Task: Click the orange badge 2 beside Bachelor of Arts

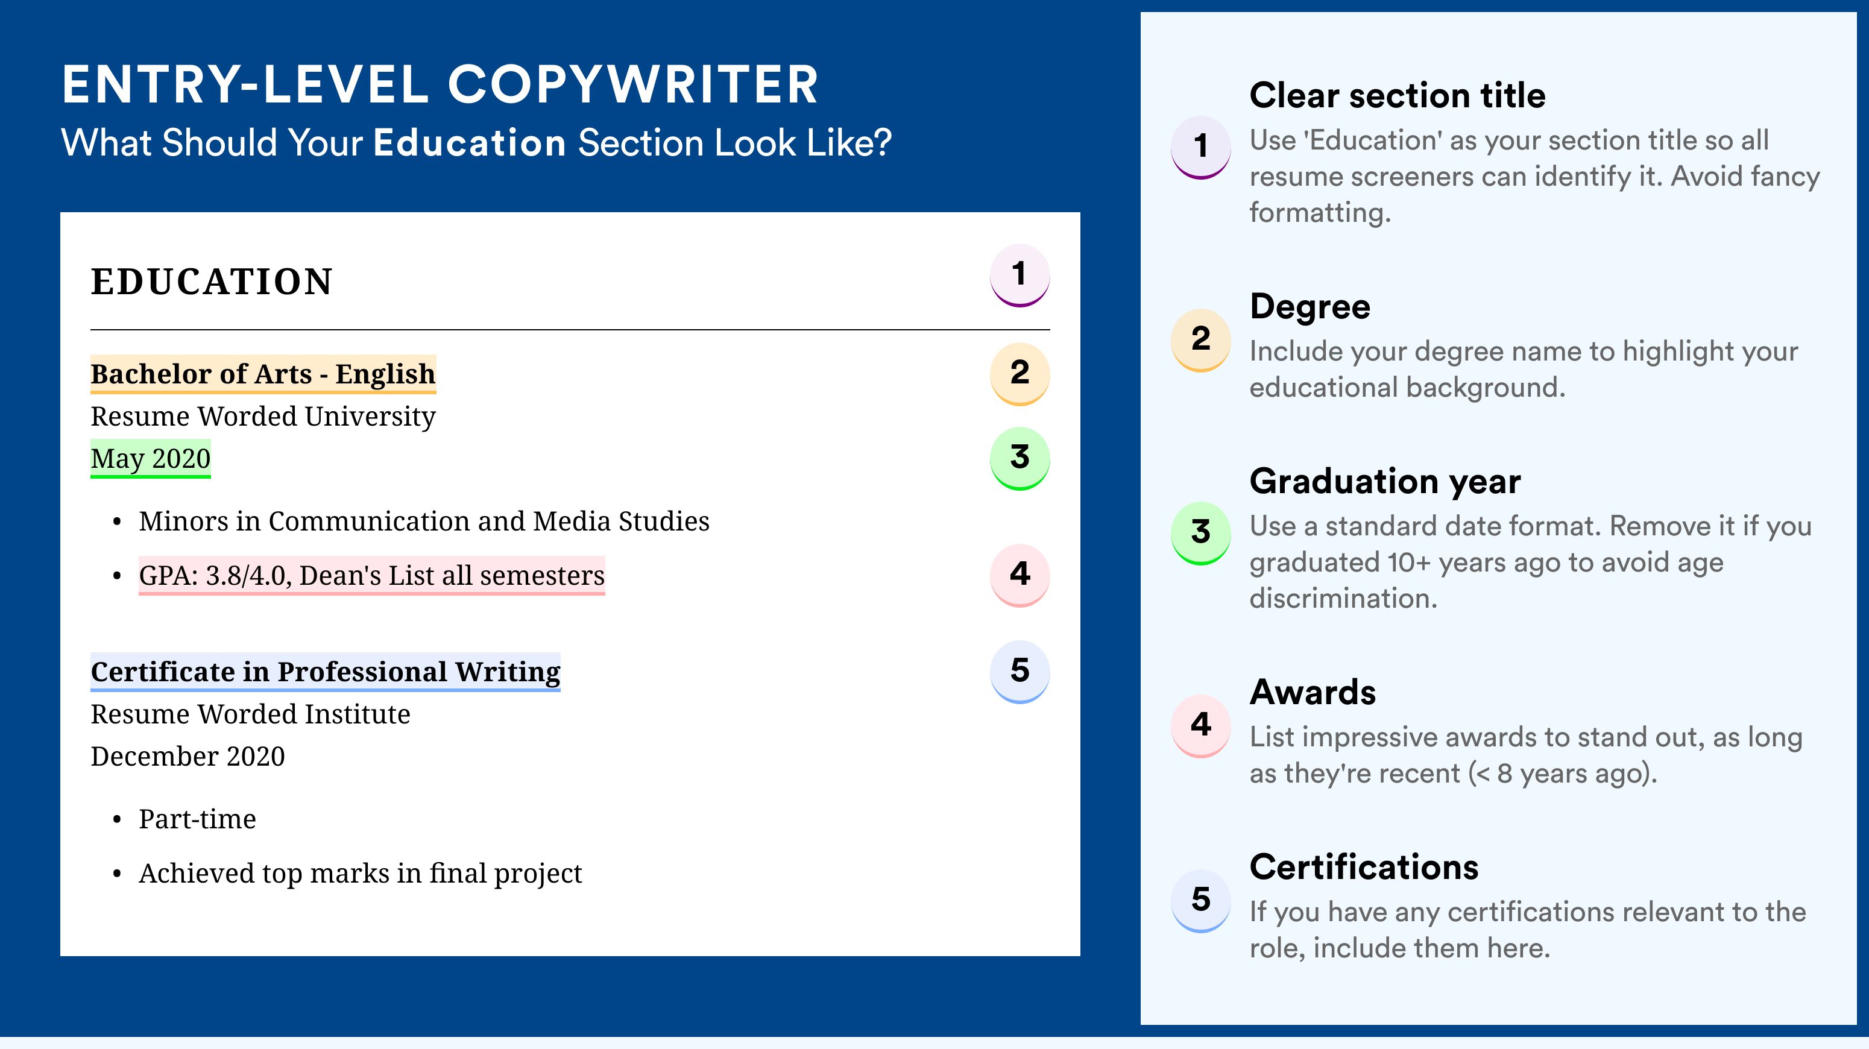Action: (x=1020, y=374)
